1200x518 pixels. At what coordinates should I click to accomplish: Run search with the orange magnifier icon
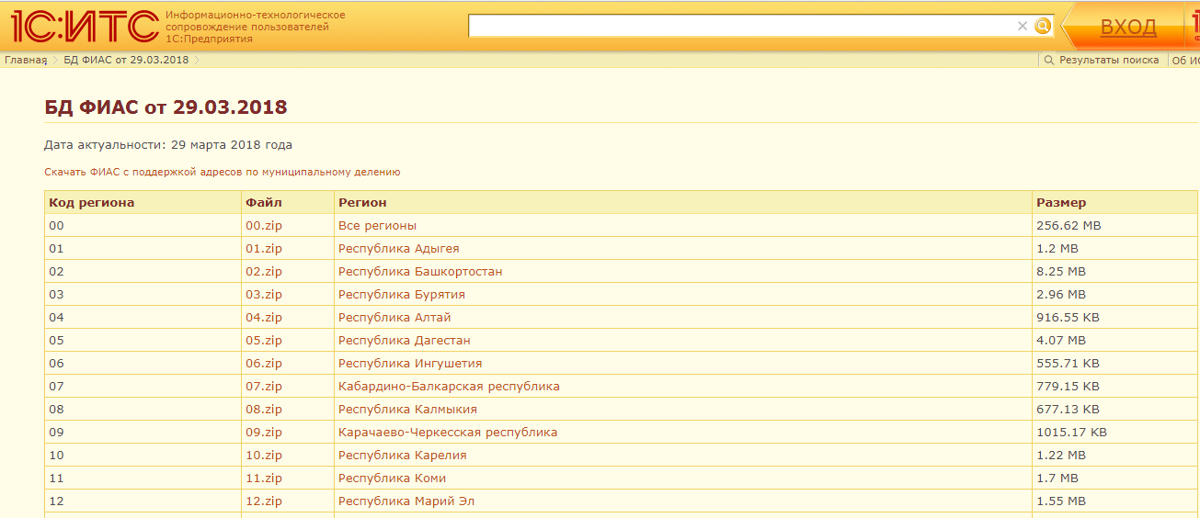point(1043,26)
